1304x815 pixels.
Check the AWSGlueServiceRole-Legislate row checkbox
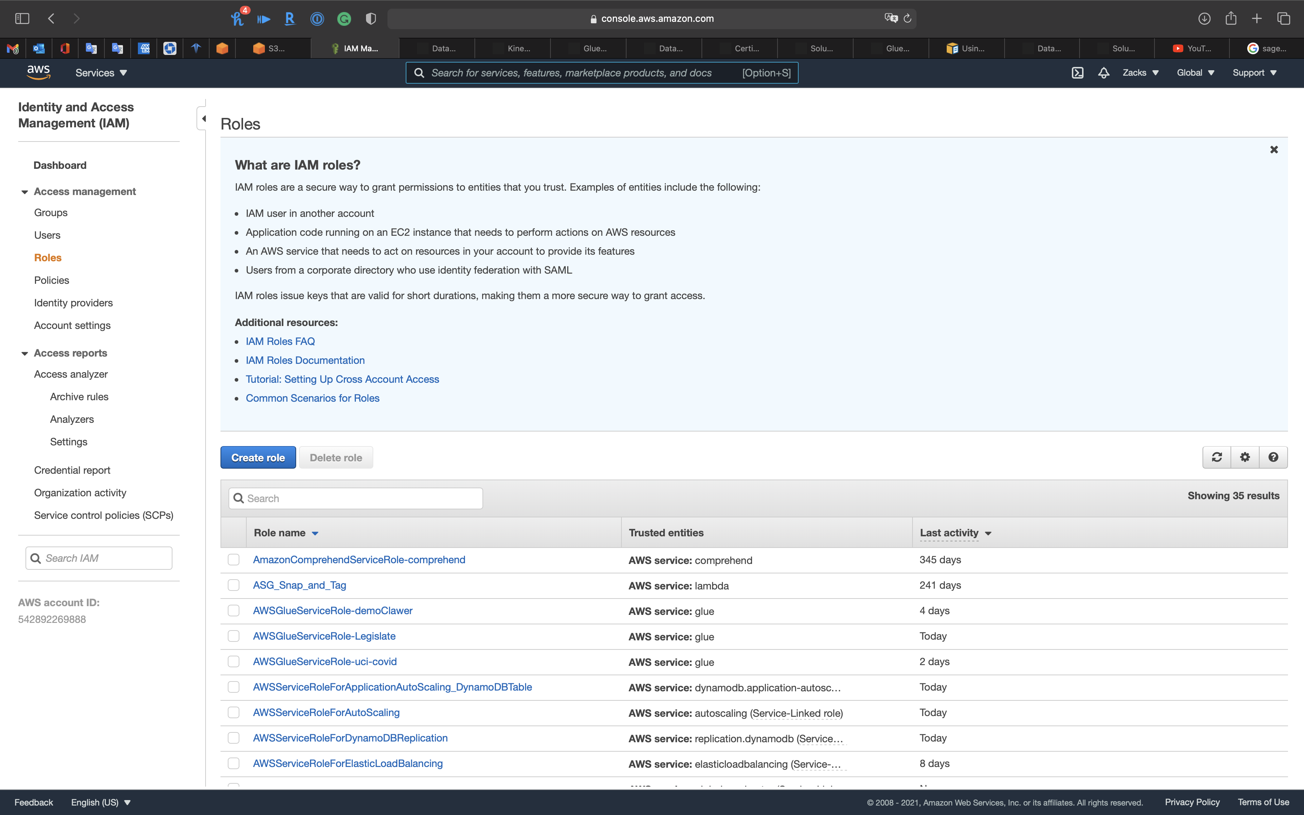(x=233, y=636)
